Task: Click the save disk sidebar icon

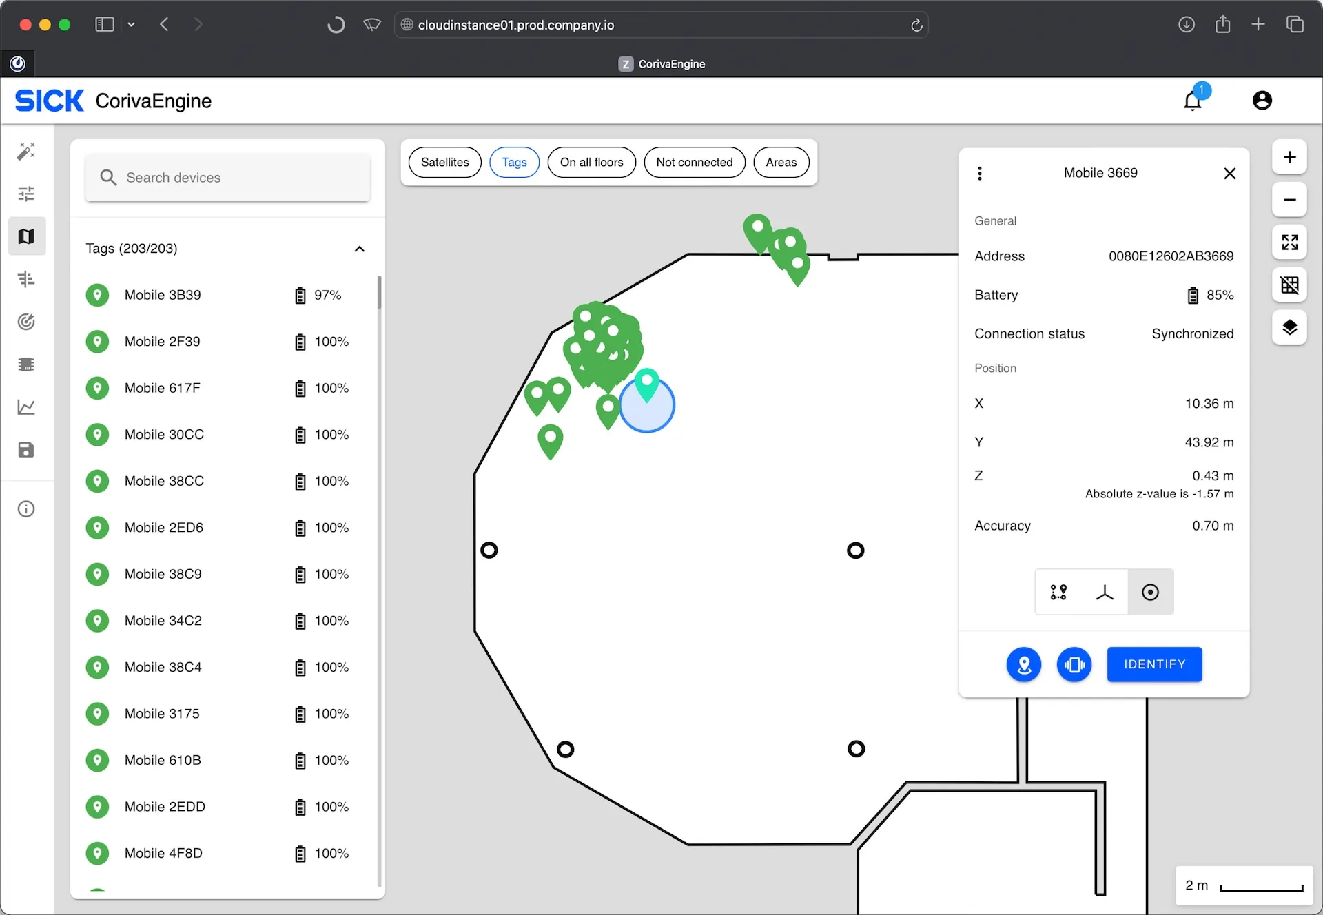Action: pyautogui.click(x=26, y=450)
